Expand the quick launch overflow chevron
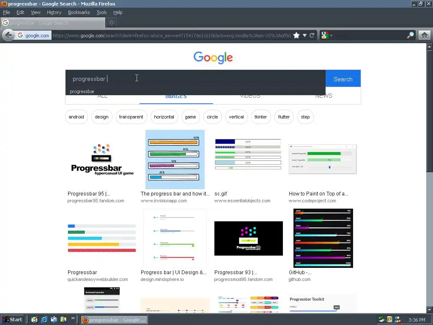Viewport: 433px width, 325px height. click(73, 318)
